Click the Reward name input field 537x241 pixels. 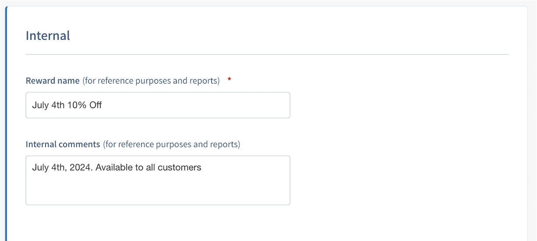(158, 105)
